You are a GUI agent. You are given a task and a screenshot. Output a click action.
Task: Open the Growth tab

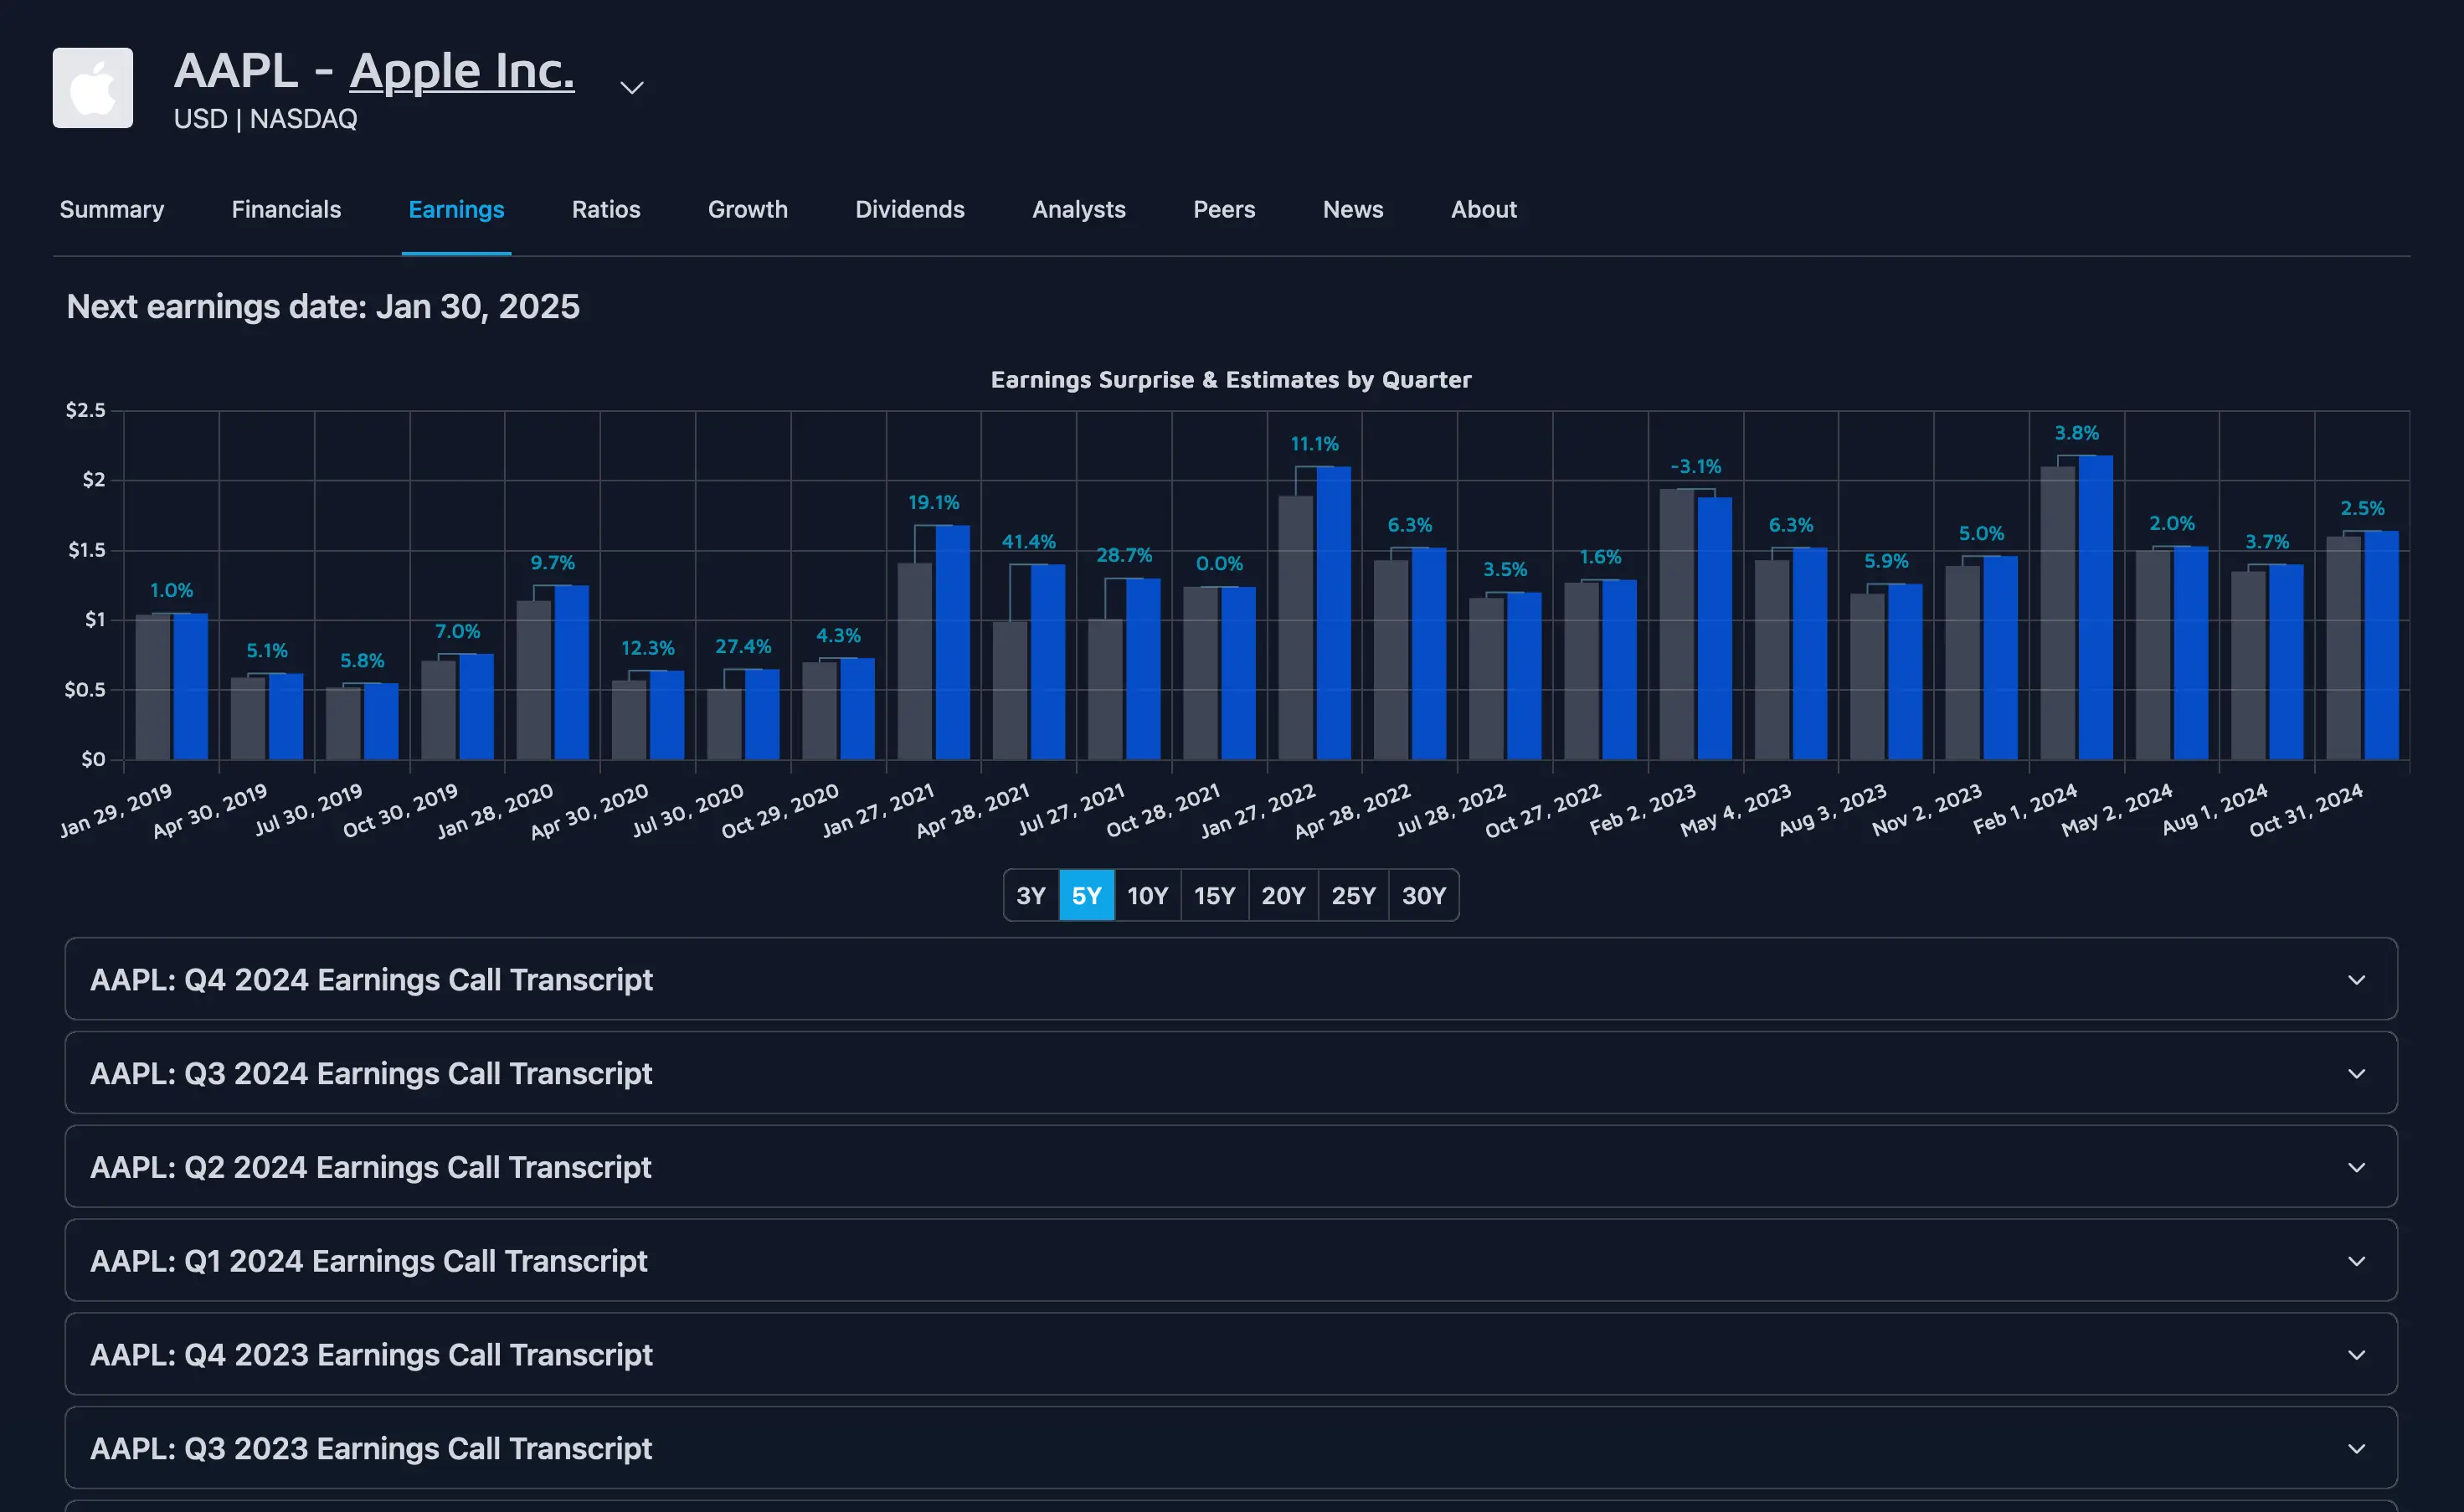click(748, 209)
